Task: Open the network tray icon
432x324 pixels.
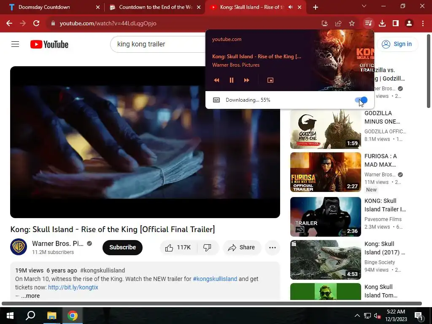Action: click(367, 316)
